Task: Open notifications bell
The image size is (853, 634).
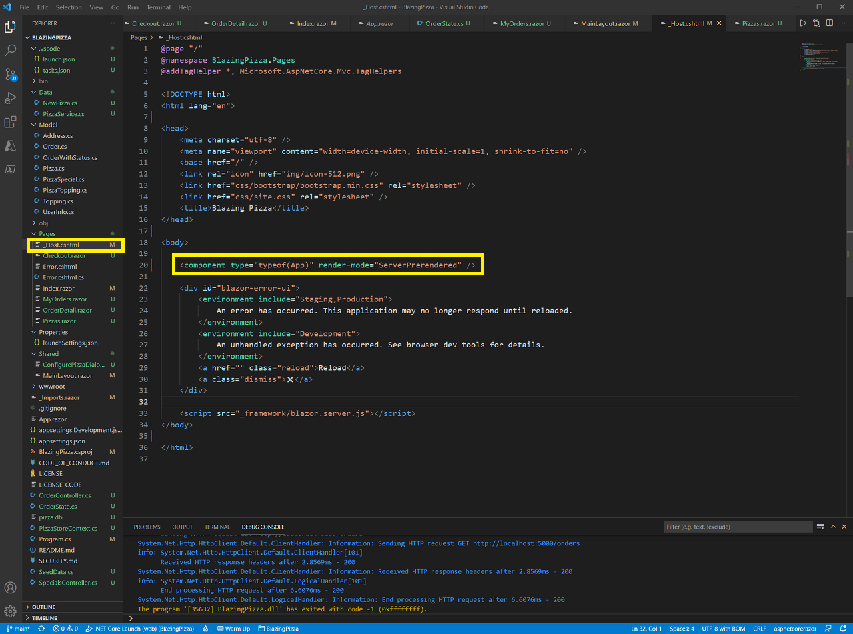Action: (842, 629)
